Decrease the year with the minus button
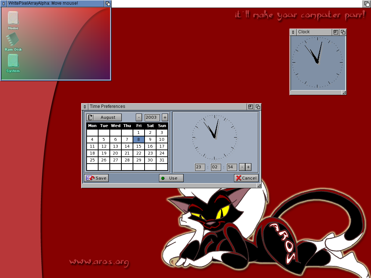Screen dimensions: 371x278 pyautogui.click(x=139, y=118)
